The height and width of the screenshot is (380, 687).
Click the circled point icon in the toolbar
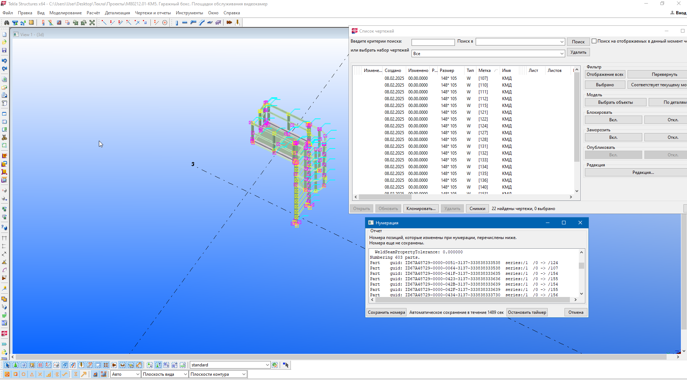pos(165,23)
